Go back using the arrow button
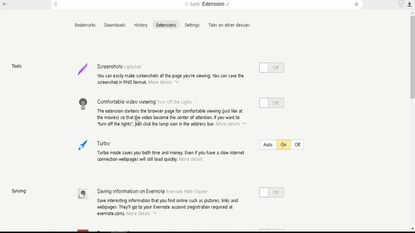The height and width of the screenshot is (233, 415). point(5,4)
